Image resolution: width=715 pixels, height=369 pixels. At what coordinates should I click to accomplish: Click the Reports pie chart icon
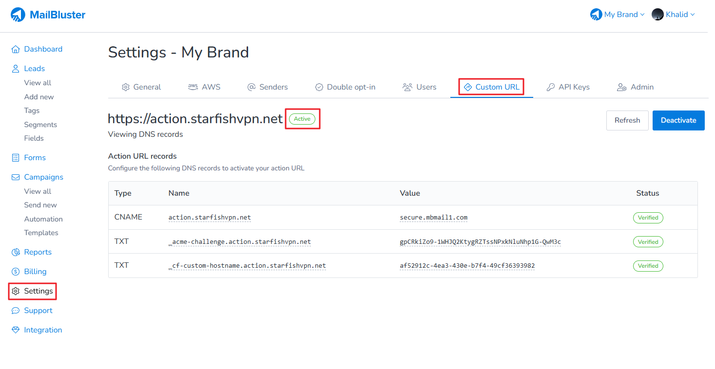click(16, 252)
